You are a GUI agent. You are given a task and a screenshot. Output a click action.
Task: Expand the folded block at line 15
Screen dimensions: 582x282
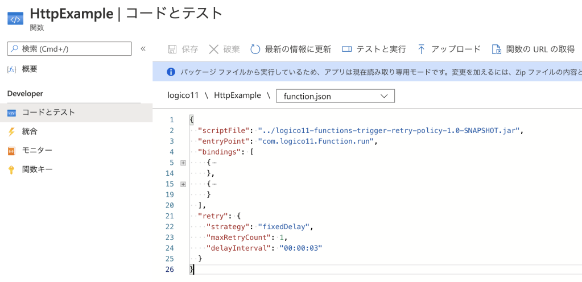tap(183, 184)
